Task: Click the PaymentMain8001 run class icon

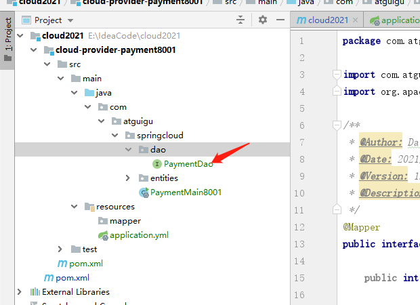Action: click(144, 192)
